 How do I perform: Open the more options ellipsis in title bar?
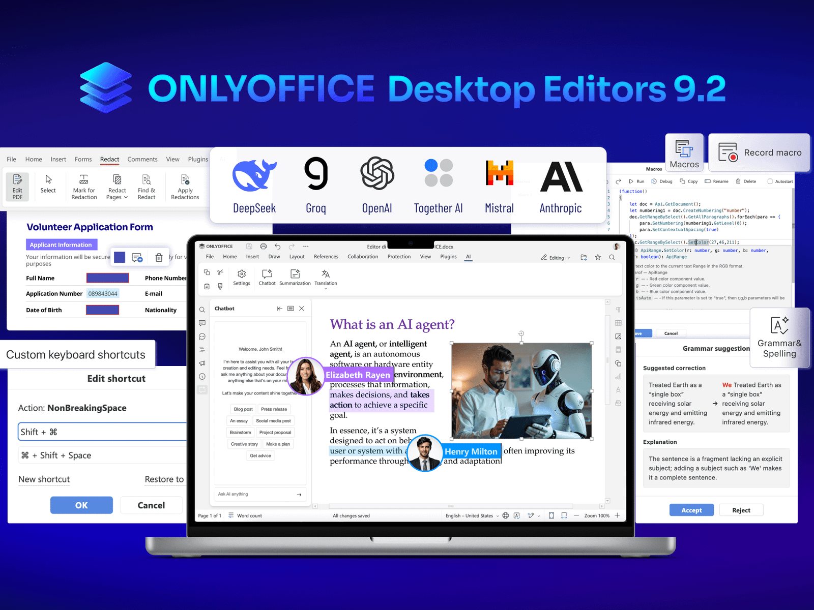tap(306, 247)
